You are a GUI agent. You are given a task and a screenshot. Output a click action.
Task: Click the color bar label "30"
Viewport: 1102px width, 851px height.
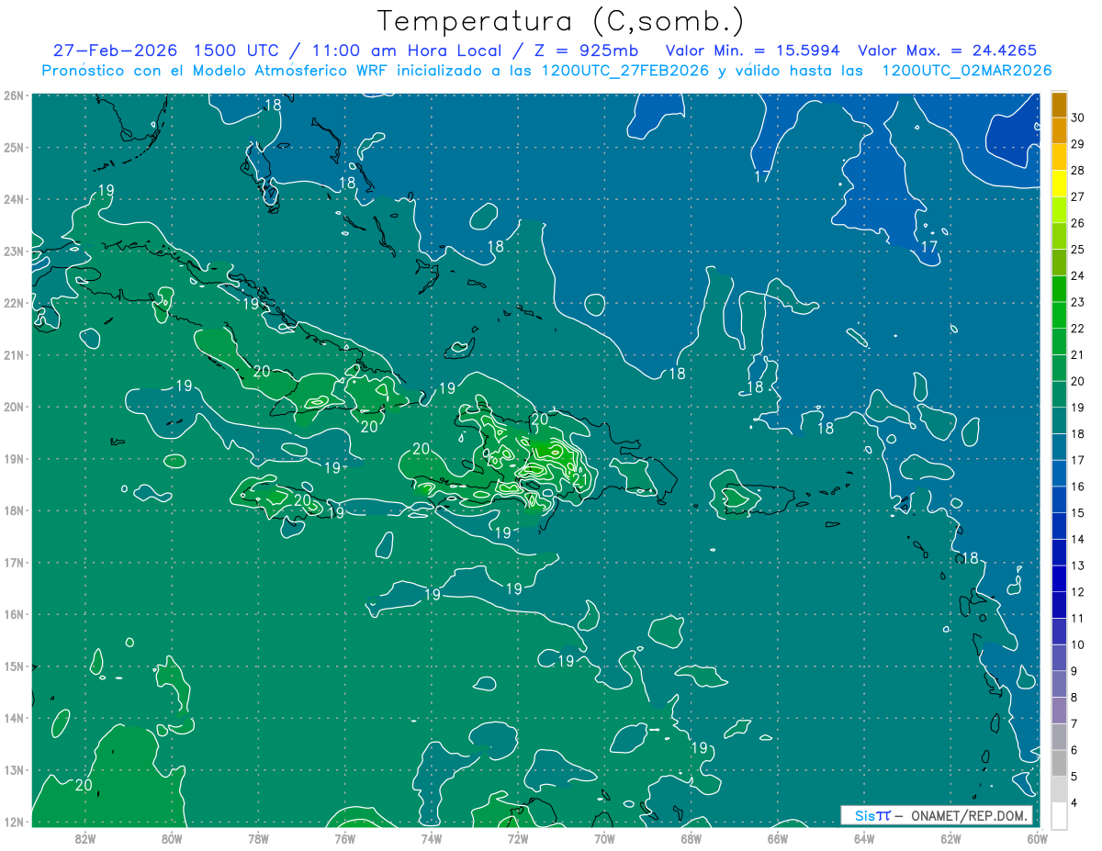pos(1077,117)
